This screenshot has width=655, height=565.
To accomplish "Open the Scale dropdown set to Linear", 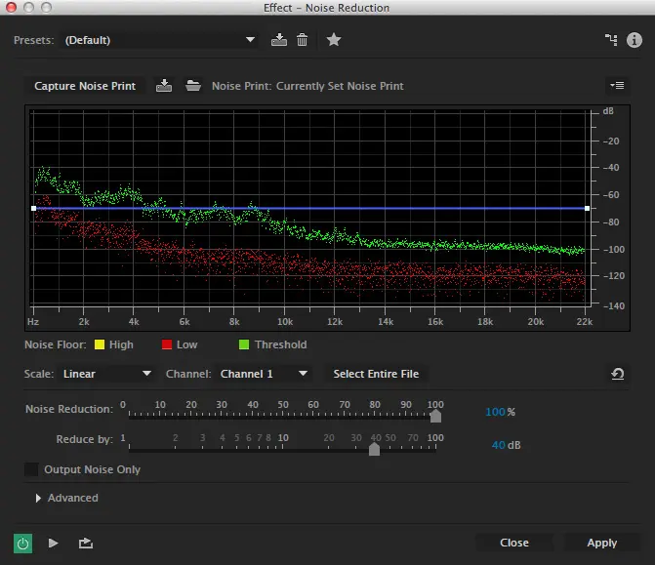I will coord(107,374).
